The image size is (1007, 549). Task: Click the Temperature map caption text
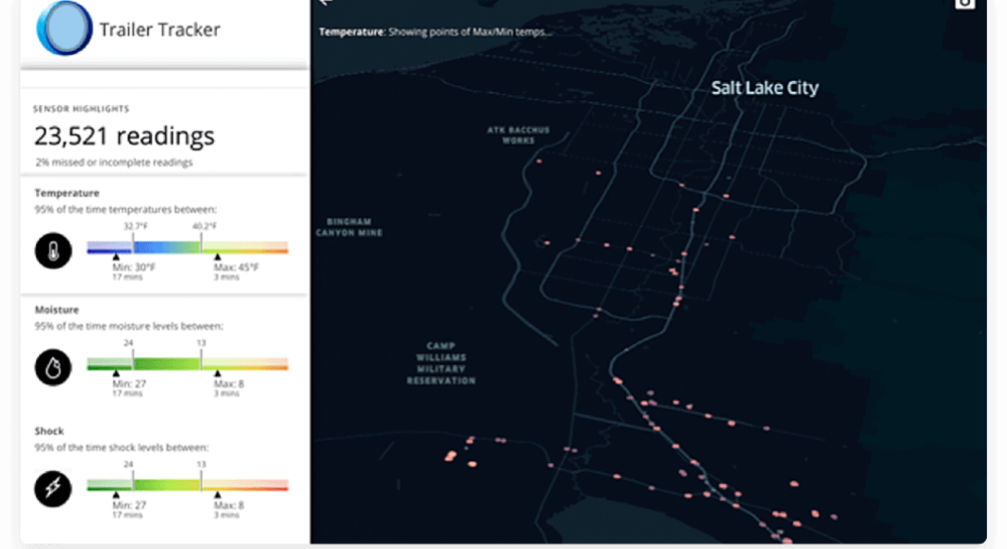coord(436,31)
